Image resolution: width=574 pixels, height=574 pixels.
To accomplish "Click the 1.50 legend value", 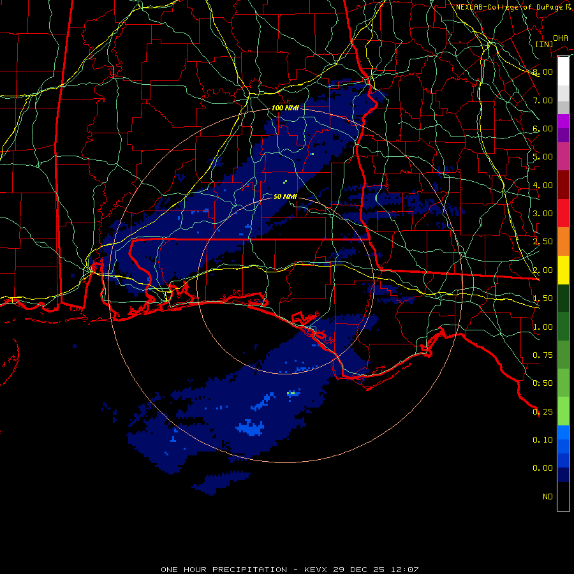I will pyautogui.click(x=543, y=298).
